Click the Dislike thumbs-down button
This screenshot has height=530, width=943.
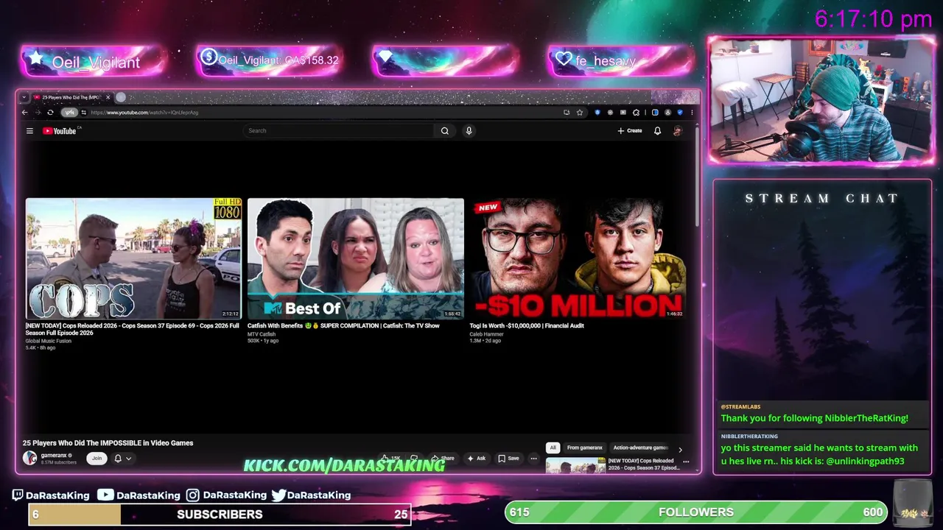tap(414, 459)
